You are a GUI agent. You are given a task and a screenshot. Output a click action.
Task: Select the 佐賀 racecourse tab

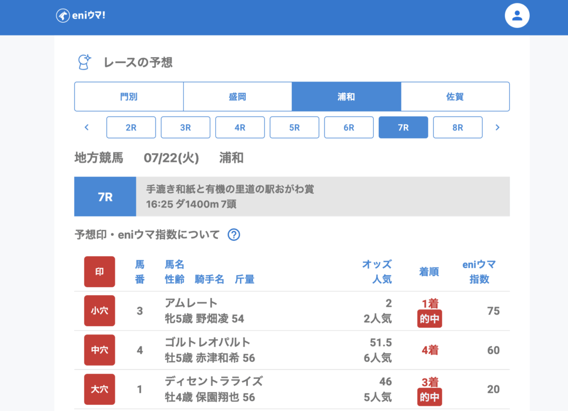tap(455, 97)
